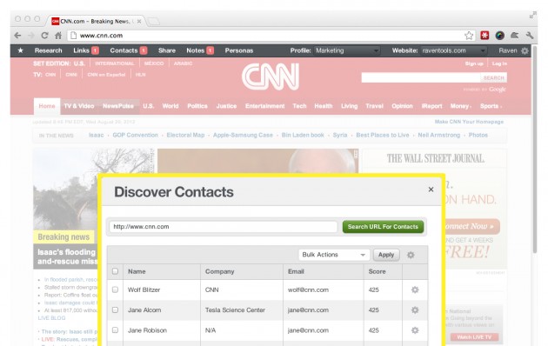This screenshot has height=346, width=548.
Task: Open the World news section
Action: pos(170,106)
